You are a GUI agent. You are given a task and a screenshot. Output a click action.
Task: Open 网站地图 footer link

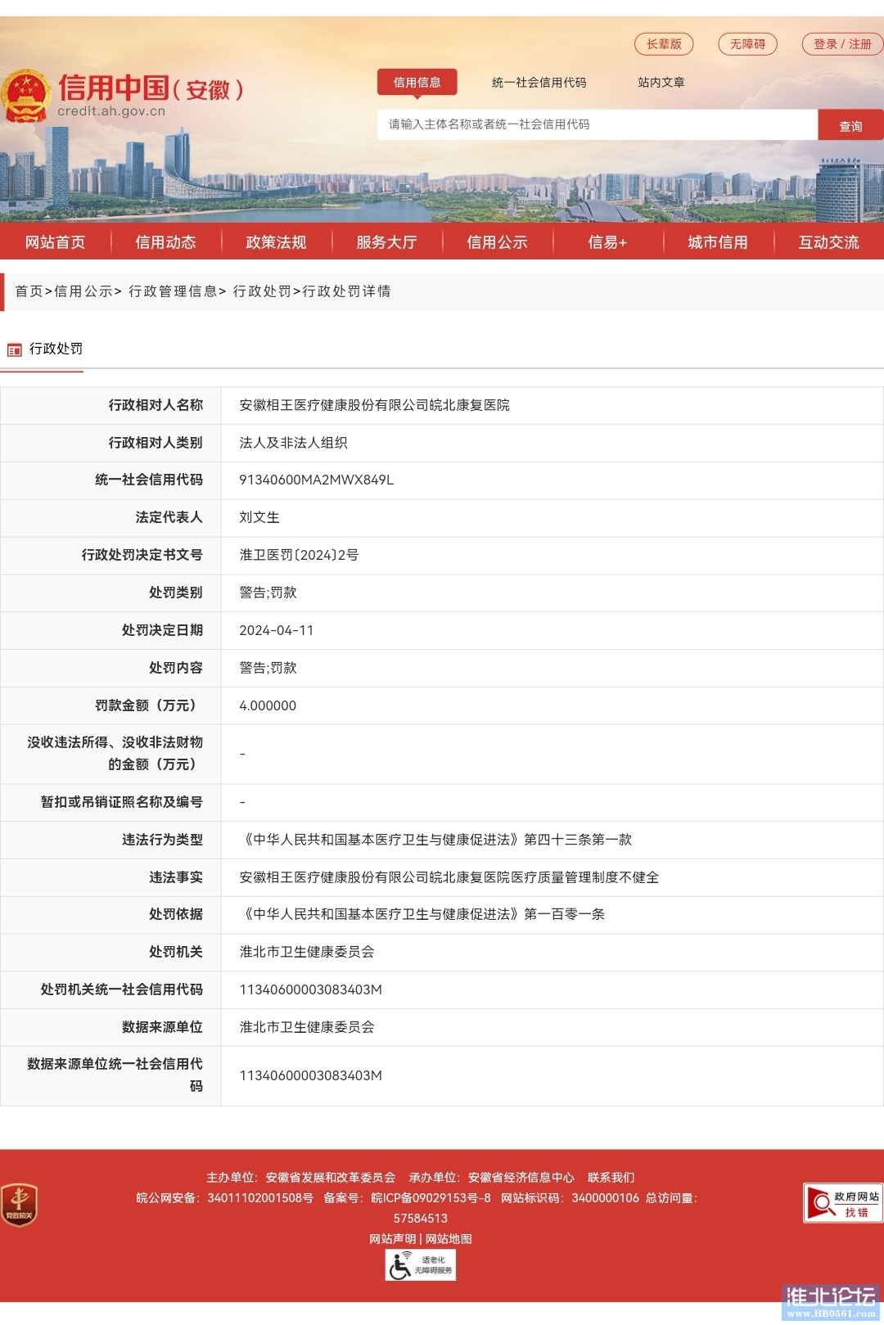449,1238
